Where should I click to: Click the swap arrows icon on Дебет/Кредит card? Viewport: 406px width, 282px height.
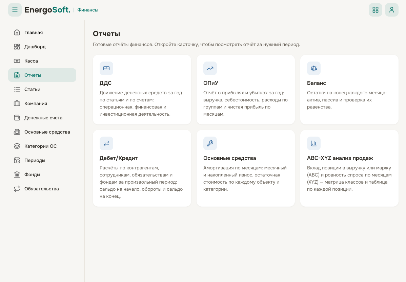[x=106, y=143]
